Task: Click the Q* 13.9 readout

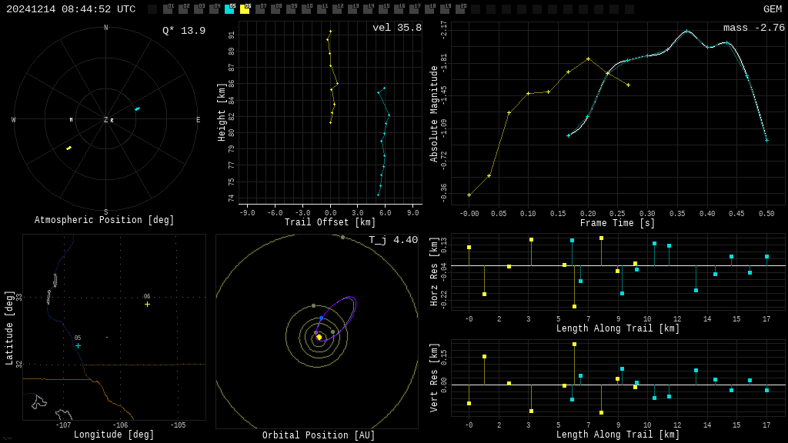Action: click(x=183, y=31)
